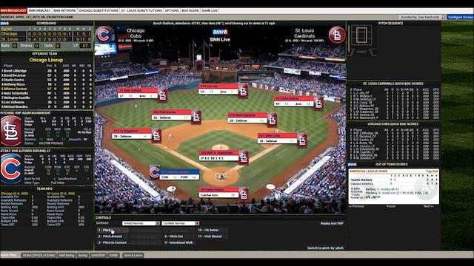Choose 8 - Pitch Out
Image resolution: width=474 pixels, height=266 pixels.
point(179,236)
